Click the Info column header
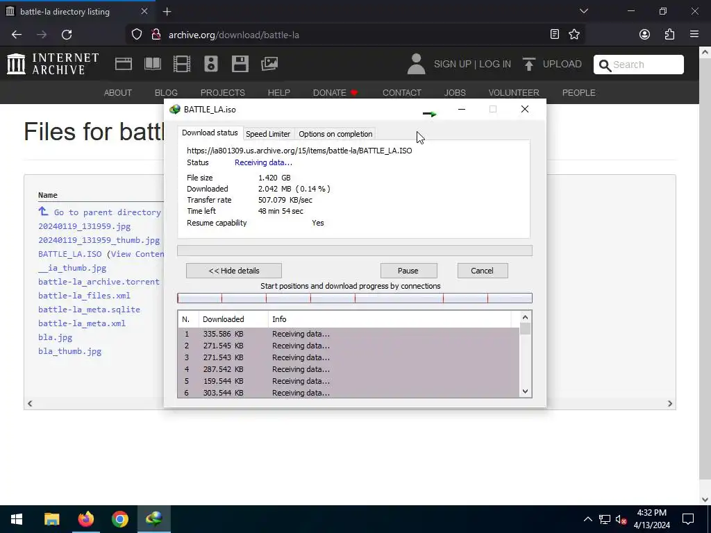Screen dimensions: 711x533 click(389, 319)
